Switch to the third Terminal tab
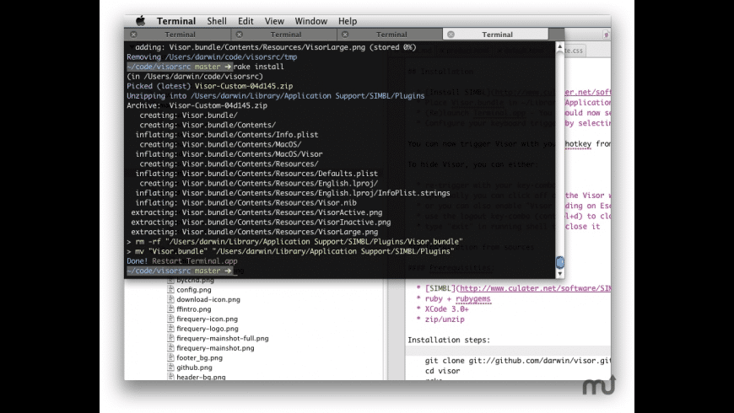The image size is (734, 413). [x=391, y=35]
